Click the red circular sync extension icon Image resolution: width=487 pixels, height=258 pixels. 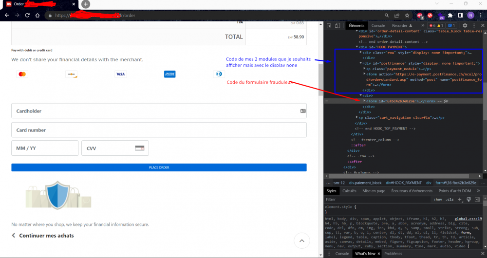430,15
